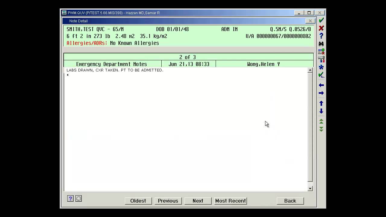The height and width of the screenshot is (217, 386).
Task: Maximize the PWM.QUV window
Action: (309, 13)
